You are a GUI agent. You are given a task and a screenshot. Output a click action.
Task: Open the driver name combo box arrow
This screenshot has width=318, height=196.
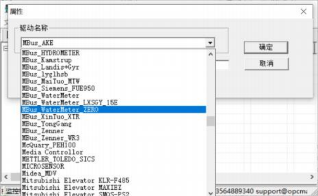point(210,43)
